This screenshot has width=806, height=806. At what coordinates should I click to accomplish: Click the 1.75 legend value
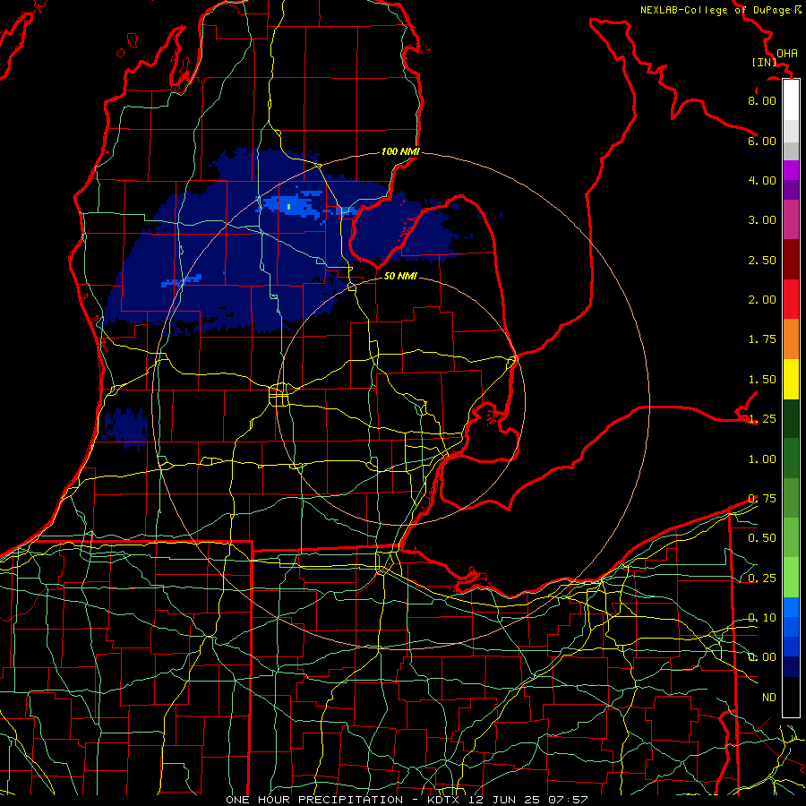762,339
